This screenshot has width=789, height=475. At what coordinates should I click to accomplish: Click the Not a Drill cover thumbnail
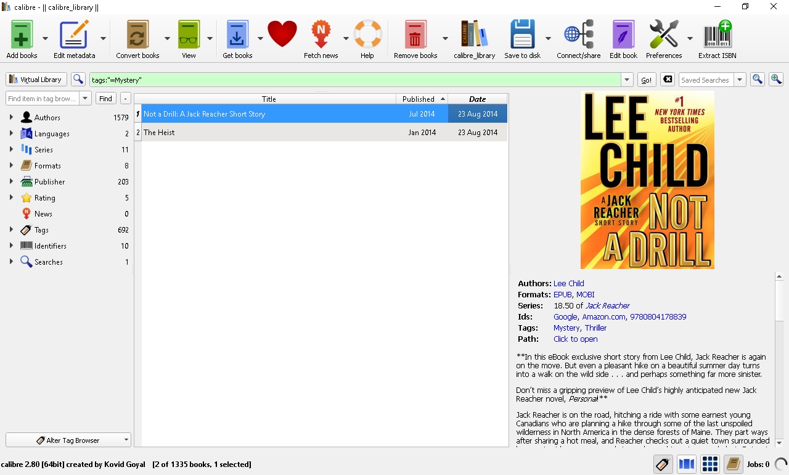point(647,180)
